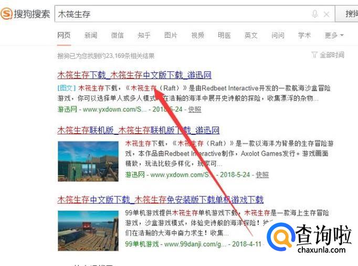Switch to the 微信 tab
The width and height of the screenshot is (358, 266).
pyautogui.click(x=118, y=35)
